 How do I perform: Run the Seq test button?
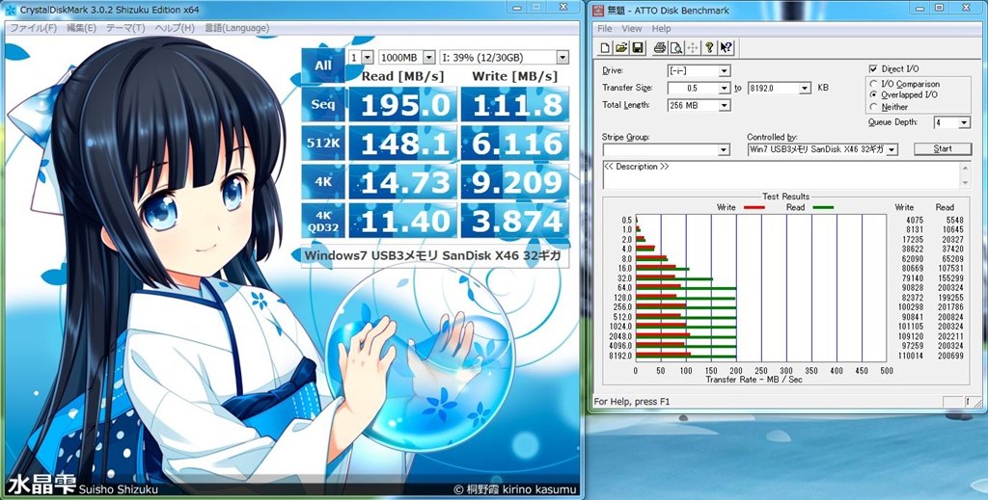(323, 104)
